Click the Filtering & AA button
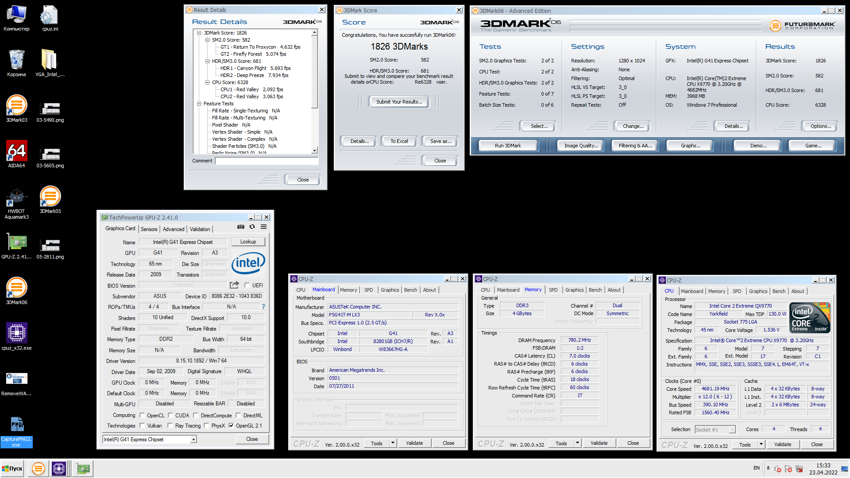The height and width of the screenshot is (478, 850). (x=635, y=146)
